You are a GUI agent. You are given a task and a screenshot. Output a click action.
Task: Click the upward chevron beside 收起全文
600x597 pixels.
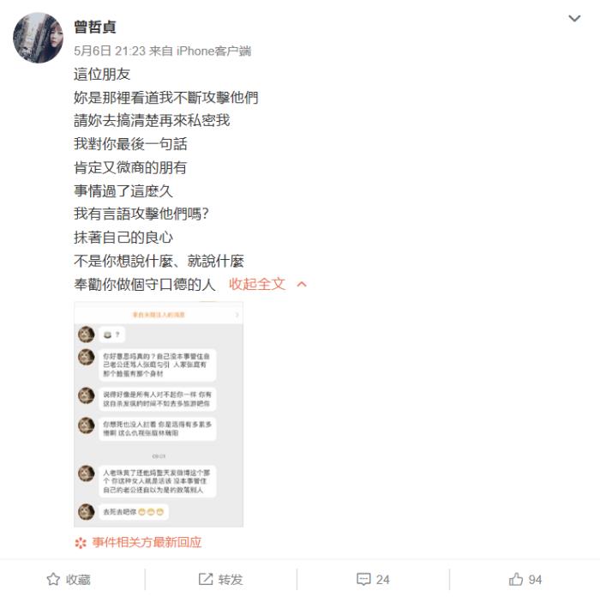pyautogui.click(x=302, y=284)
